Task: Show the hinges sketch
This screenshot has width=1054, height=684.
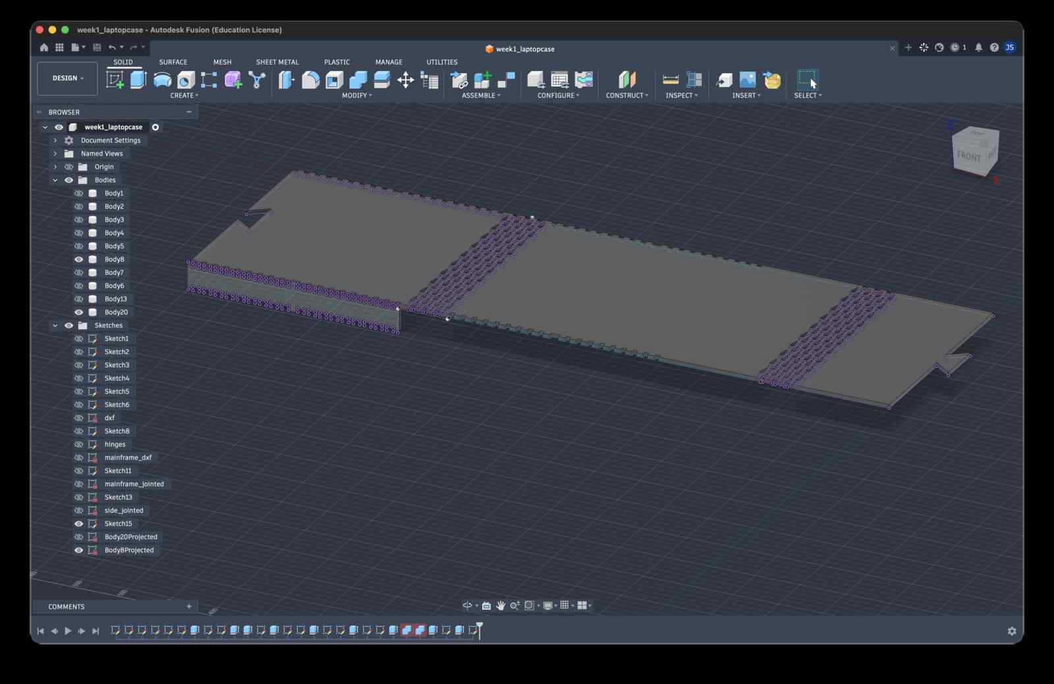Action: (78, 444)
